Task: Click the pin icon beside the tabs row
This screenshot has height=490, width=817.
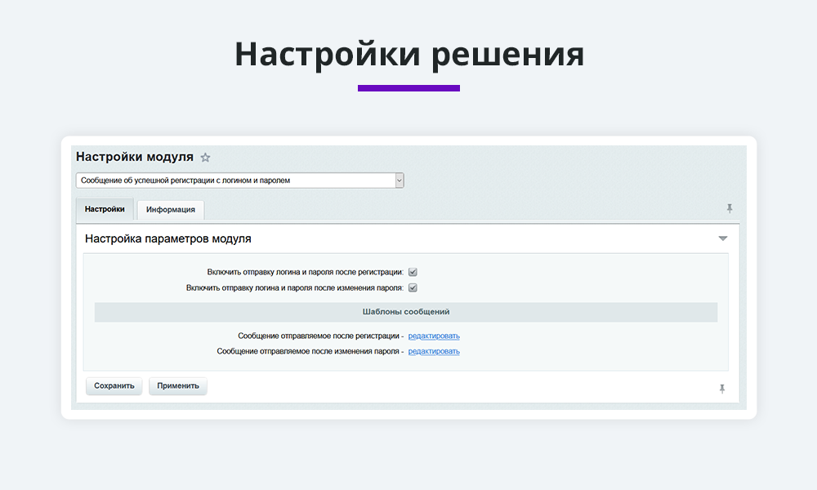Action: pyautogui.click(x=730, y=209)
